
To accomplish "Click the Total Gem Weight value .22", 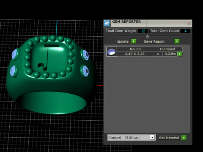I will coord(143,31).
